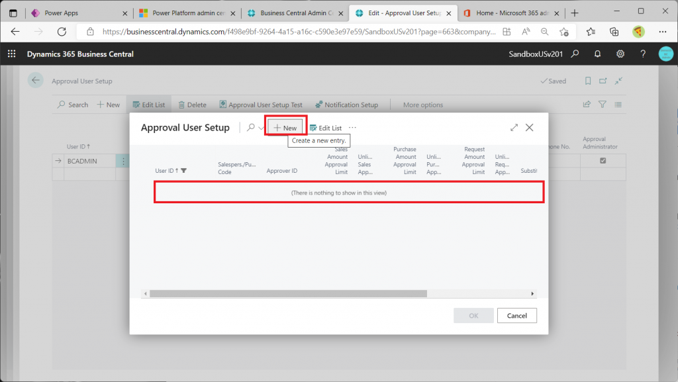
Task: Click the OK button
Action: tap(473, 315)
